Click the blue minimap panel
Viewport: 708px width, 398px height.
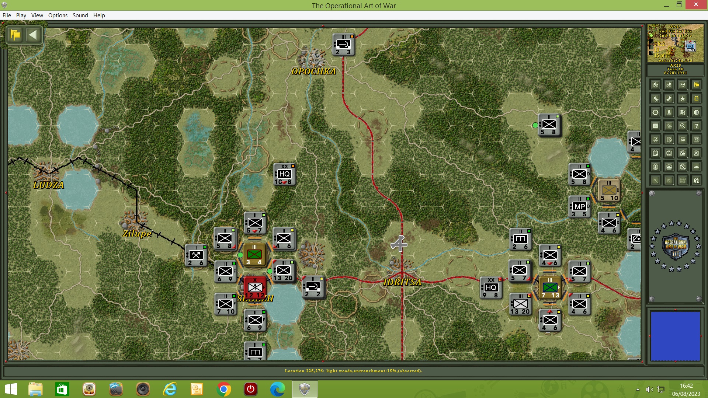676,336
